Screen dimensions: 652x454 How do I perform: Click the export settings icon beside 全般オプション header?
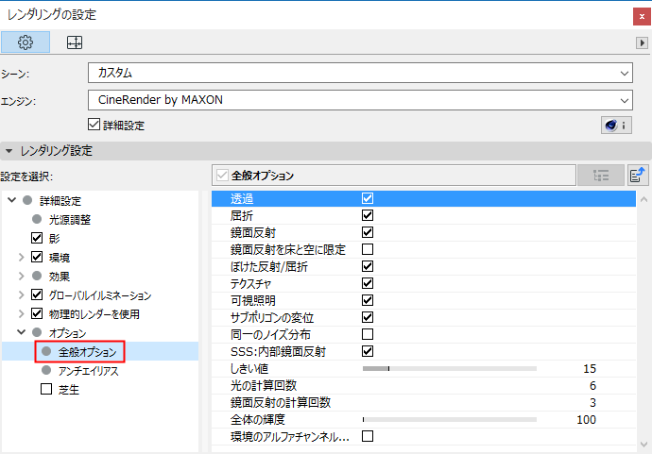click(x=638, y=176)
